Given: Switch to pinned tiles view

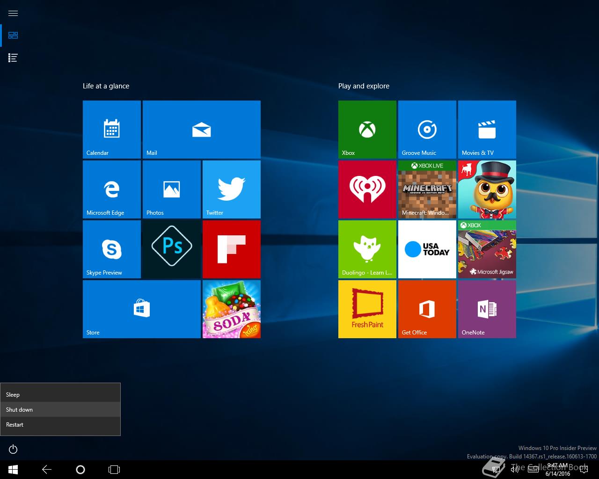Looking at the screenshot, I should (13, 36).
